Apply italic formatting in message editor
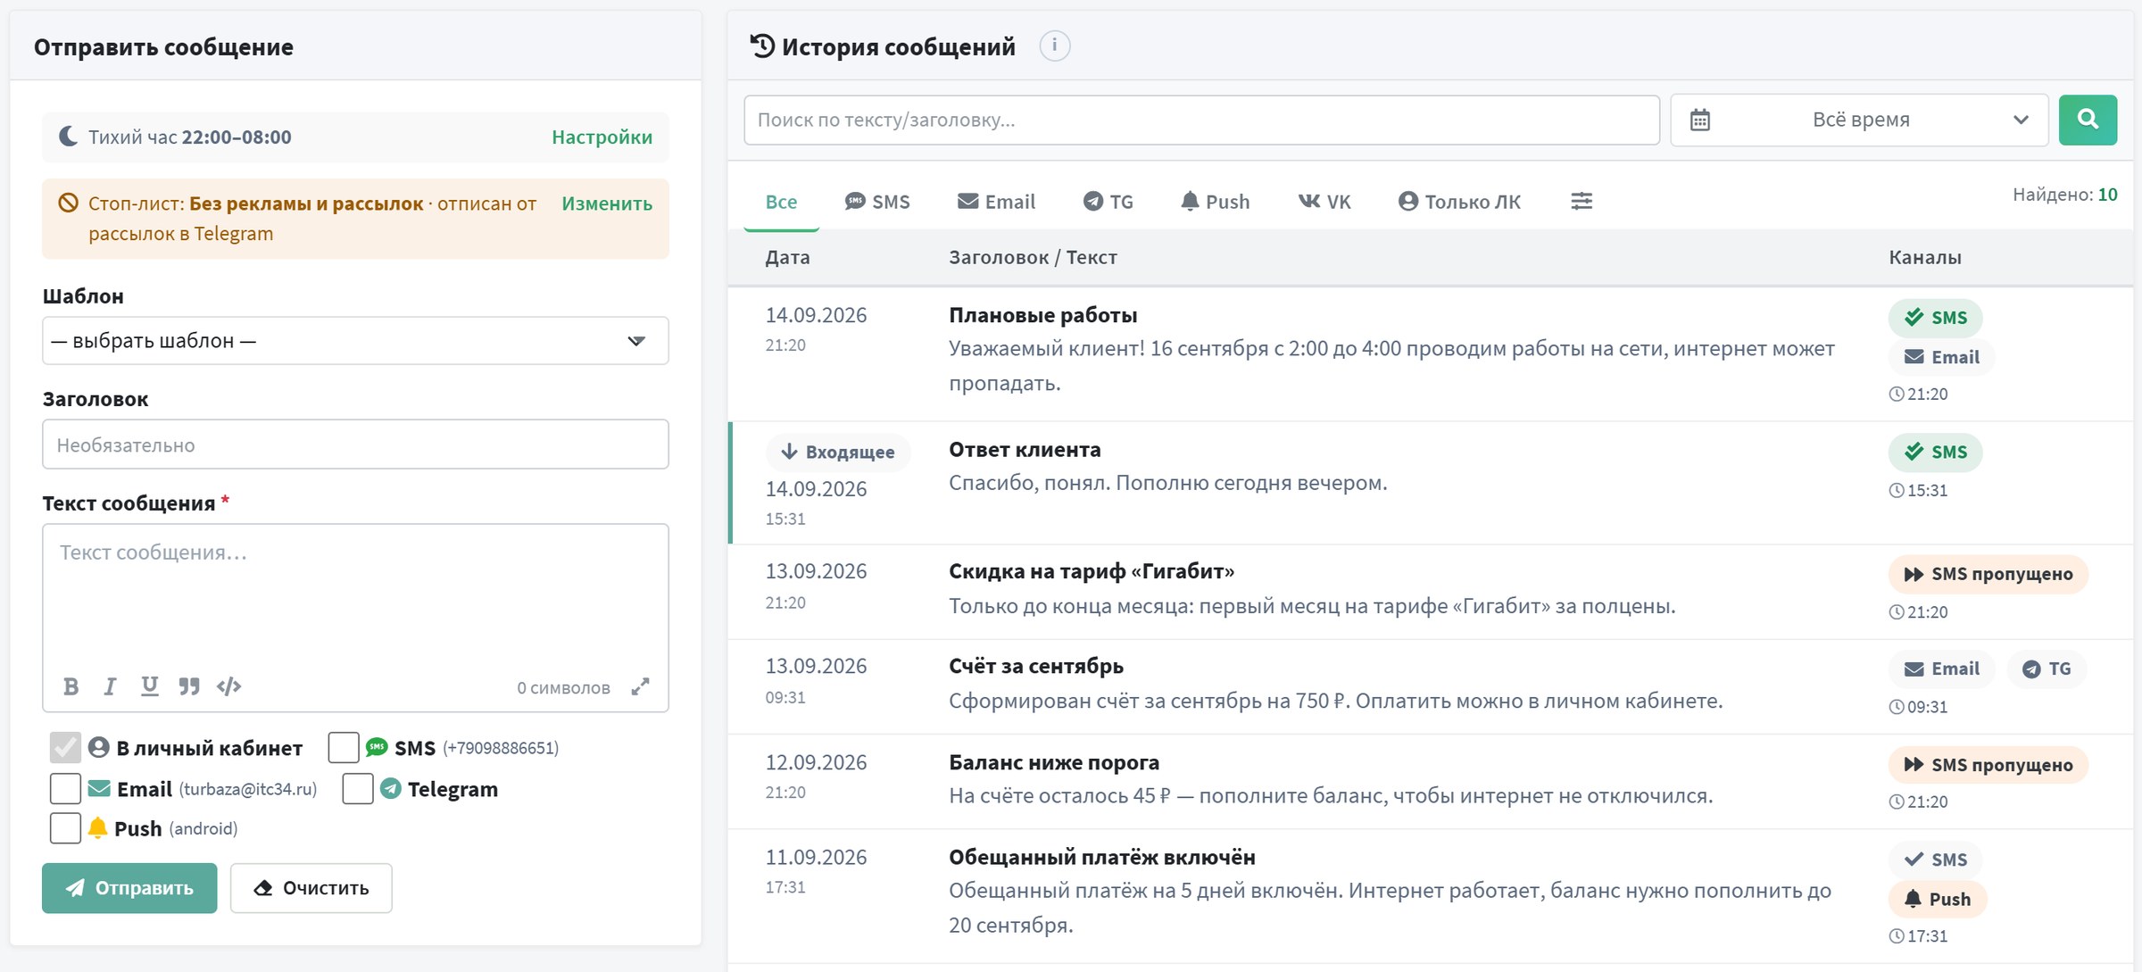The width and height of the screenshot is (2142, 972). pos(110,686)
